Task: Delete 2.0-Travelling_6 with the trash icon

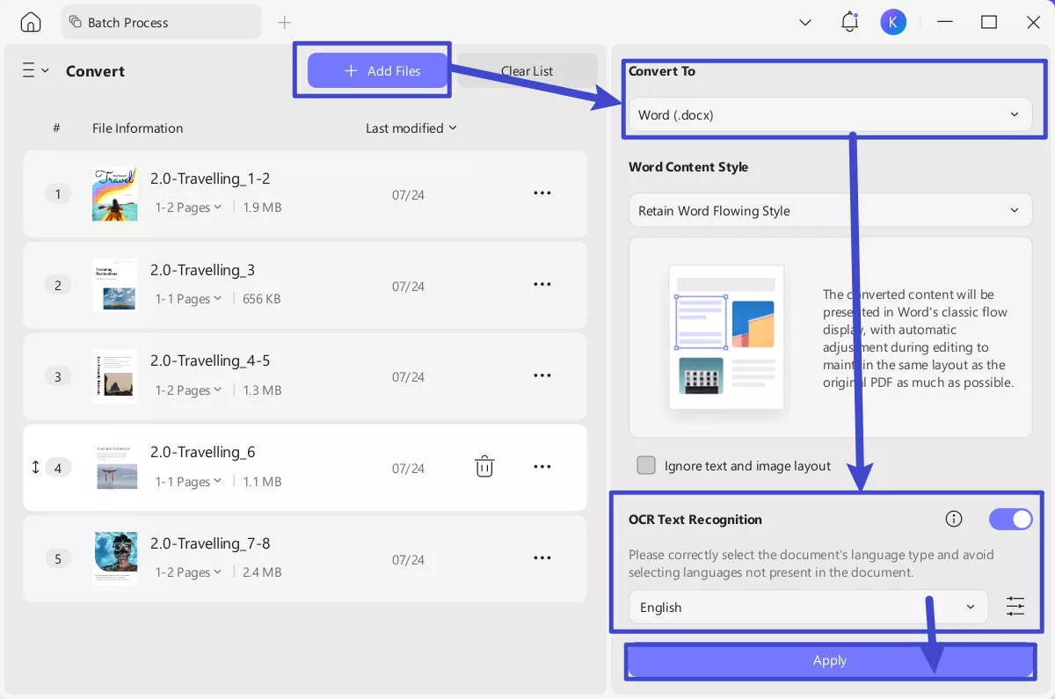Action: pos(484,467)
